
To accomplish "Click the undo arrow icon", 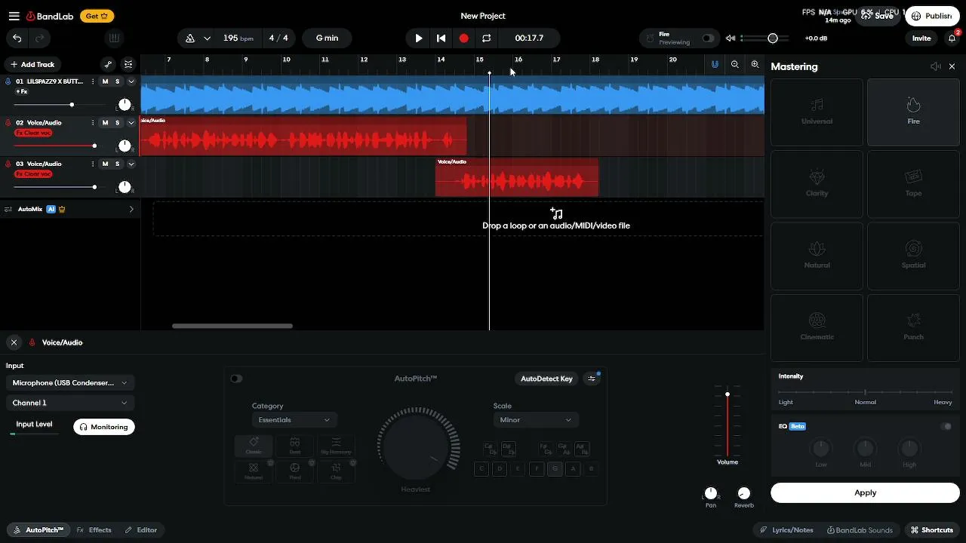I will tap(17, 38).
